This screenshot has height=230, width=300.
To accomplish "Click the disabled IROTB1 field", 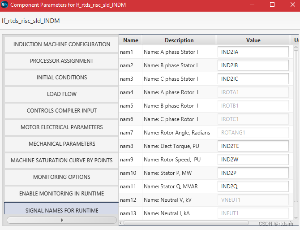I will pyautogui.click(x=253, y=106).
